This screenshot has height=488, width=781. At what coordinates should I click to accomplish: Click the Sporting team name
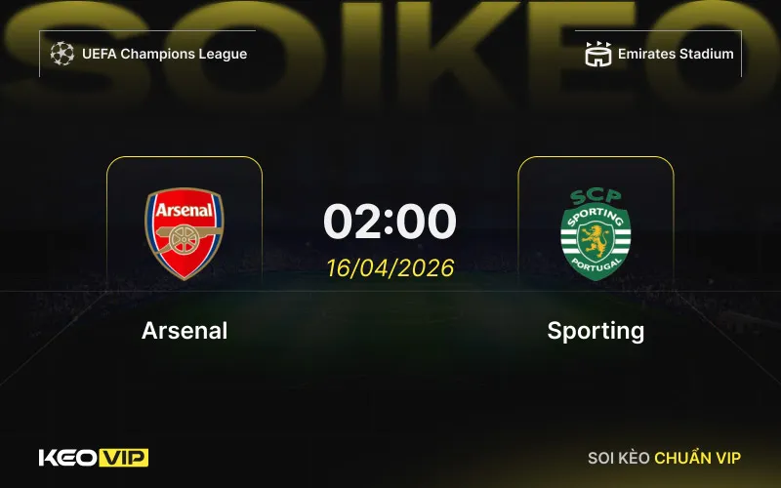(x=596, y=332)
